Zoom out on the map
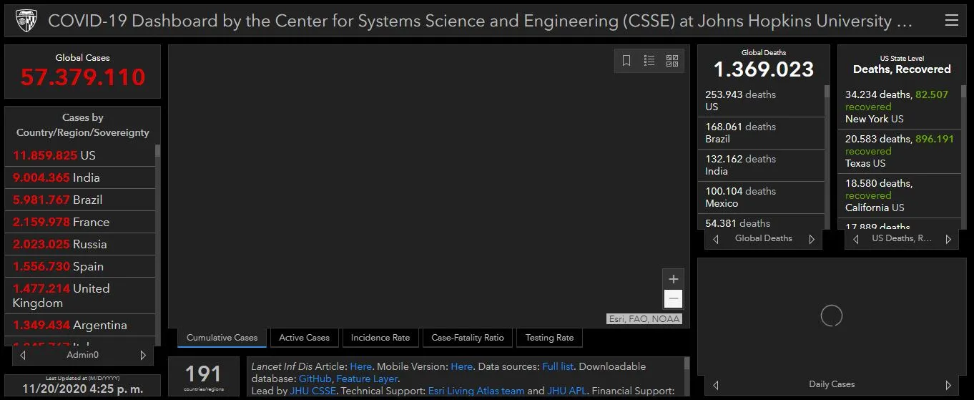 pyautogui.click(x=673, y=299)
